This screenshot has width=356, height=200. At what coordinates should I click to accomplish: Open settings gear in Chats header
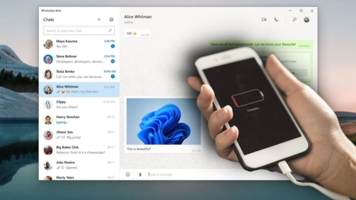pyautogui.click(x=111, y=20)
